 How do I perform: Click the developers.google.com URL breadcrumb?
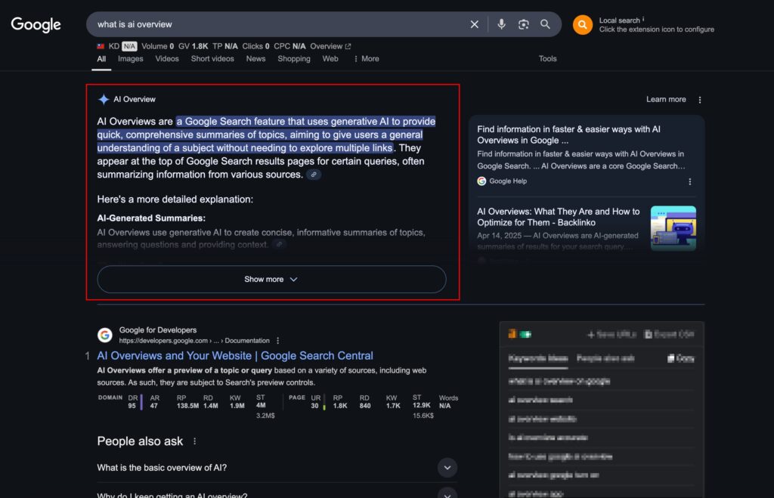click(194, 341)
